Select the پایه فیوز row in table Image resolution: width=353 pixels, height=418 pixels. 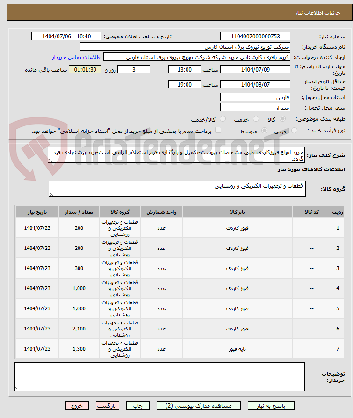180,349
